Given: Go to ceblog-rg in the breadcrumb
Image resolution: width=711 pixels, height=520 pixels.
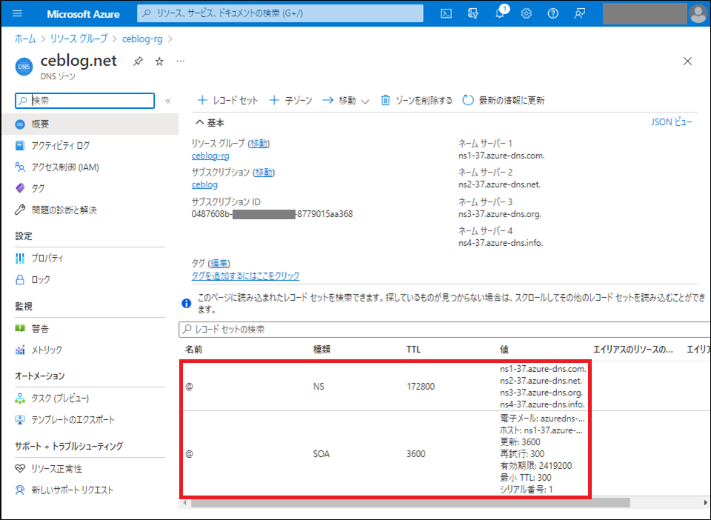Looking at the screenshot, I should coord(142,39).
